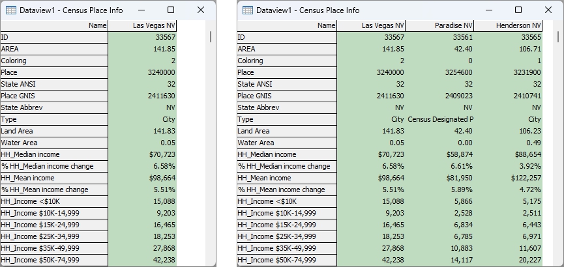This screenshot has width=564, height=267.
Task: Select the Henderson NV column header
Action: tap(508, 25)
